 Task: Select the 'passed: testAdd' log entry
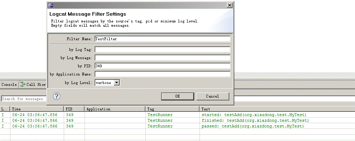(178, 126)
